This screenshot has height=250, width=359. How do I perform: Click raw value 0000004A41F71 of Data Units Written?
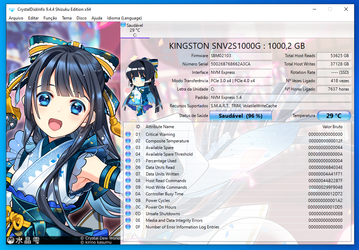(x=326, y=174)
